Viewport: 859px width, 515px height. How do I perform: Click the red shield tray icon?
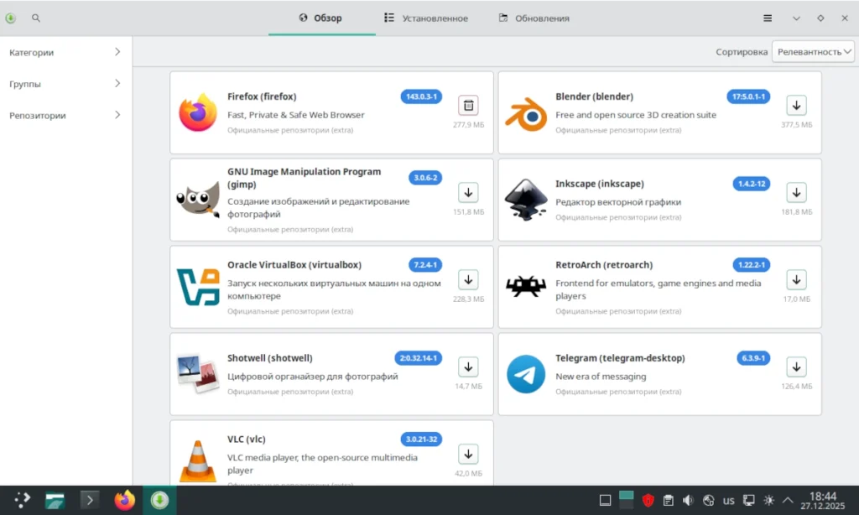coord(648,500)
